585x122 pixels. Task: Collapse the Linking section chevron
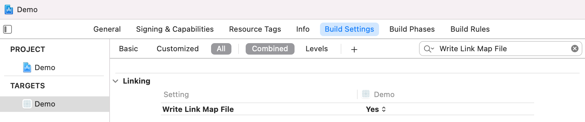pyautogui.click(x=115, y=81)
